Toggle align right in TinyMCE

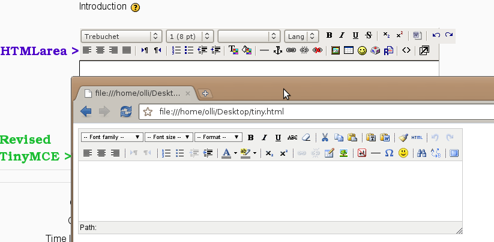tap(115, 153)
